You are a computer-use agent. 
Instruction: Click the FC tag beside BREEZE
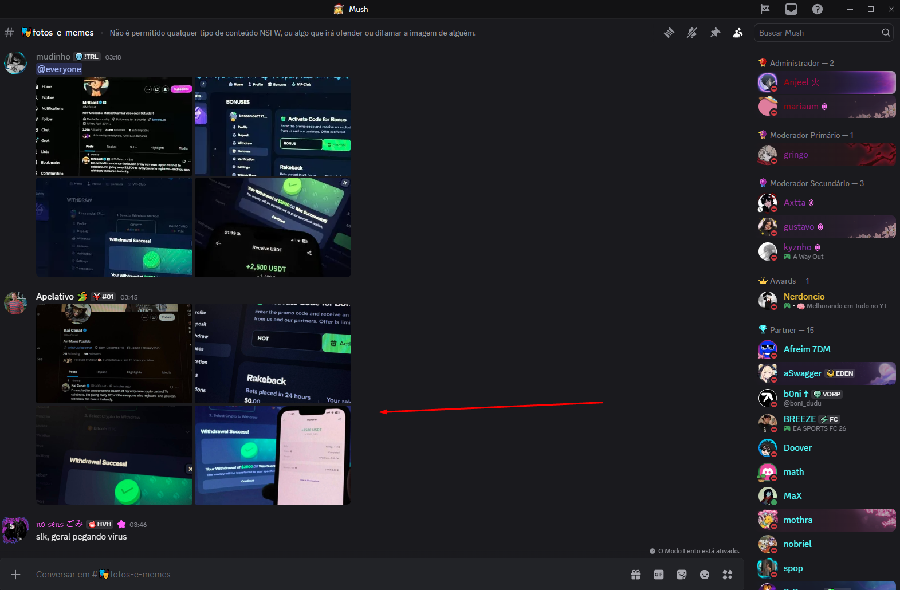click(830, 419)
